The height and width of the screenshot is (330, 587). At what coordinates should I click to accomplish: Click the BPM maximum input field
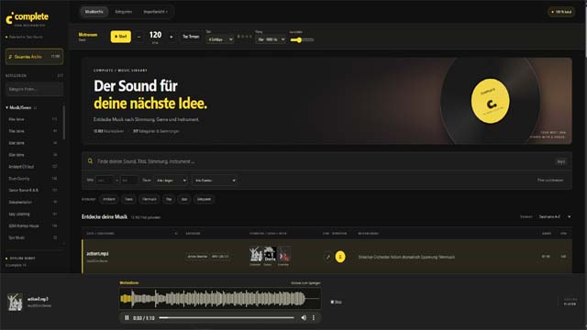point(129,181)
